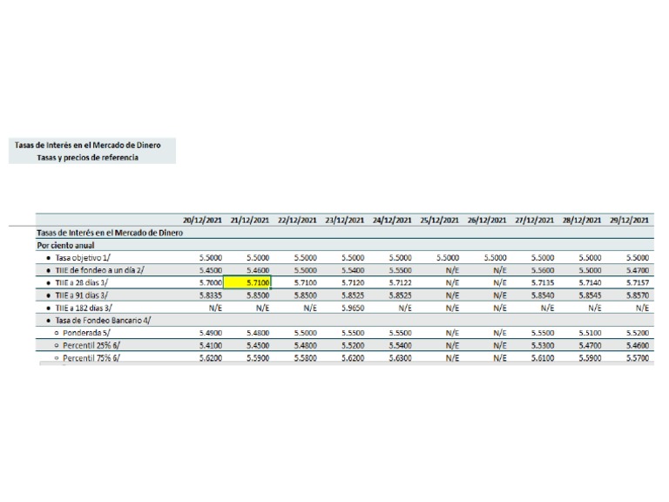
Task: Click the 'Percentil 75% 6/' row label
Action: pos(91,357)
